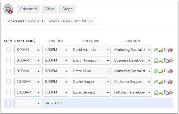Screen dimensions: 179x114
Task: Duplicate Emily Thompson's shift with copy icon
Action: point(166,60)
